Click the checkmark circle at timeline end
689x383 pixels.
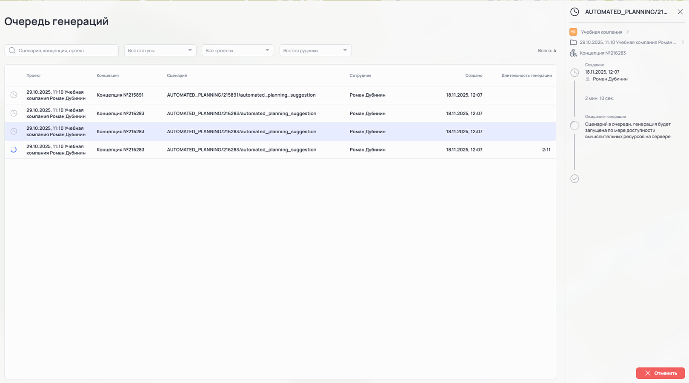(x=575, y=179)
